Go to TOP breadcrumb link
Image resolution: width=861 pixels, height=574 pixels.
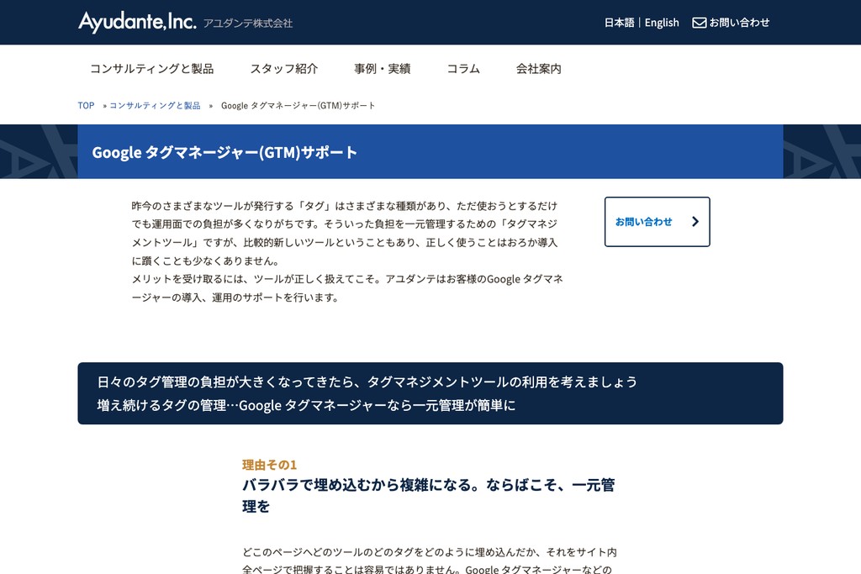pyautogui.click(x=87, y=105)
